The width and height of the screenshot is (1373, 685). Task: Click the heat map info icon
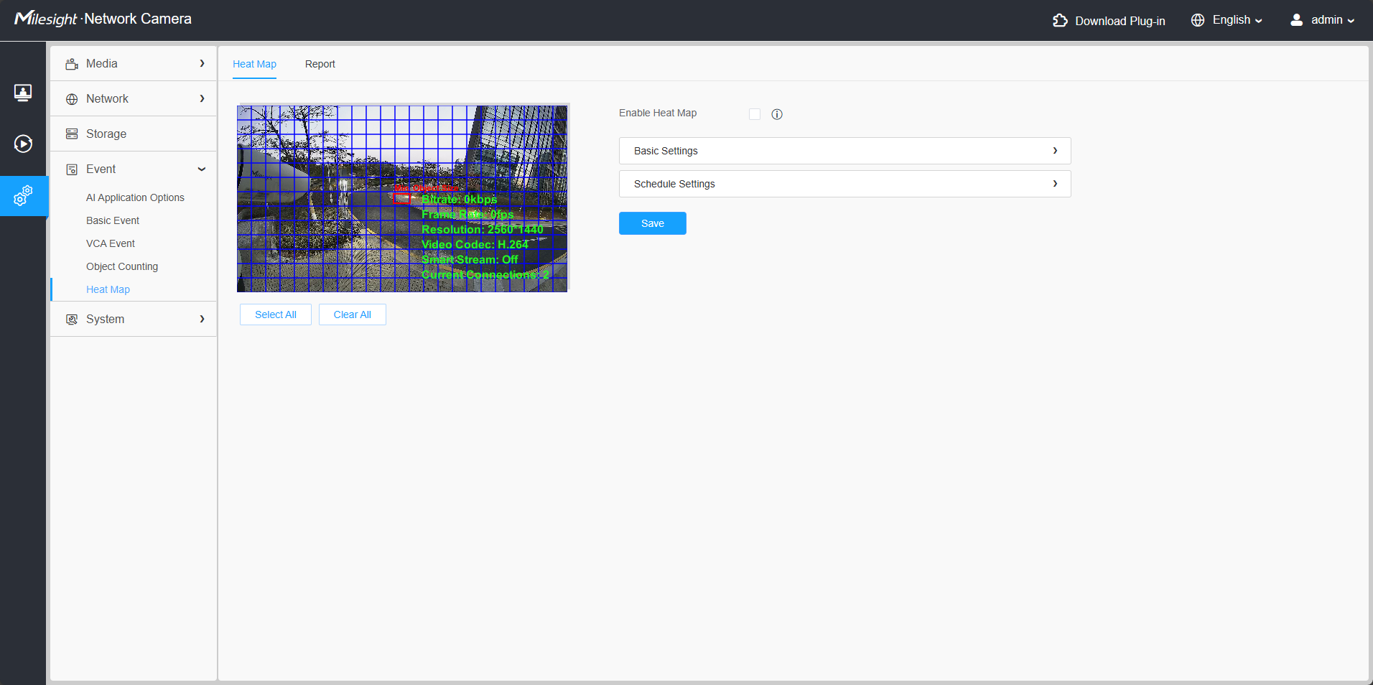(x=777, y=114)
